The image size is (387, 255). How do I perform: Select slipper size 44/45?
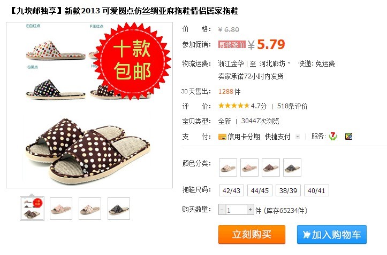click(x=260, y=190)
